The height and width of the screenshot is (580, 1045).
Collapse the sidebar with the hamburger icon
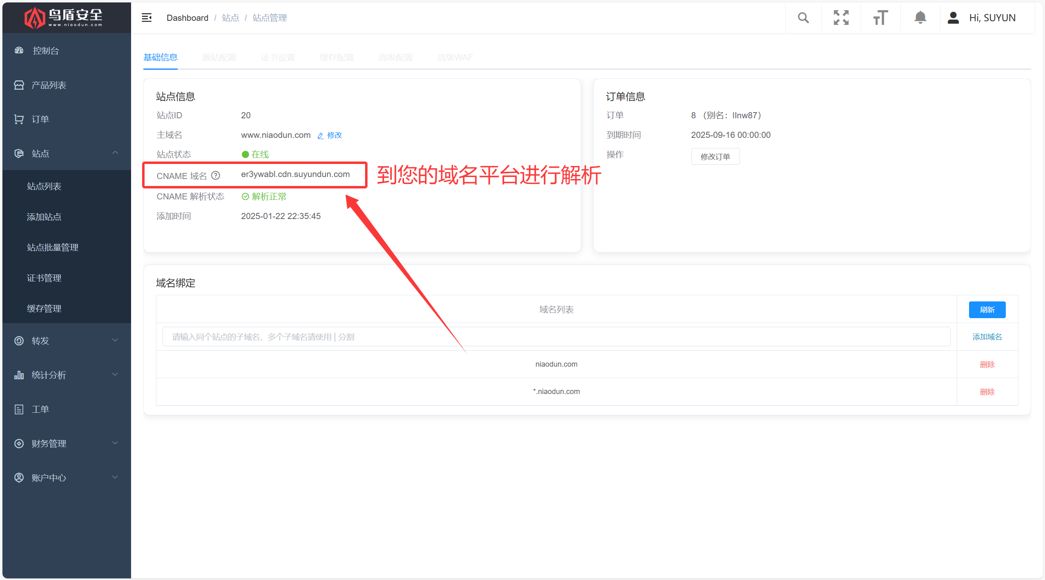click(x=147, y=18)
